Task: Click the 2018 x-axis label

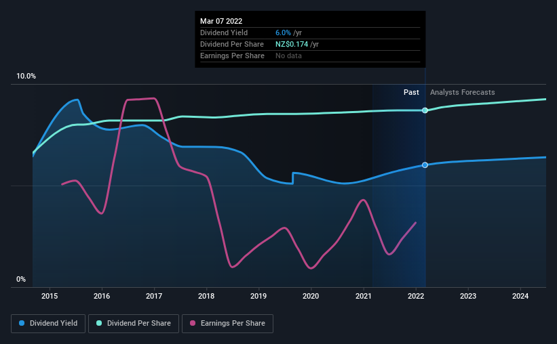Action: click(x=206, y=296)
